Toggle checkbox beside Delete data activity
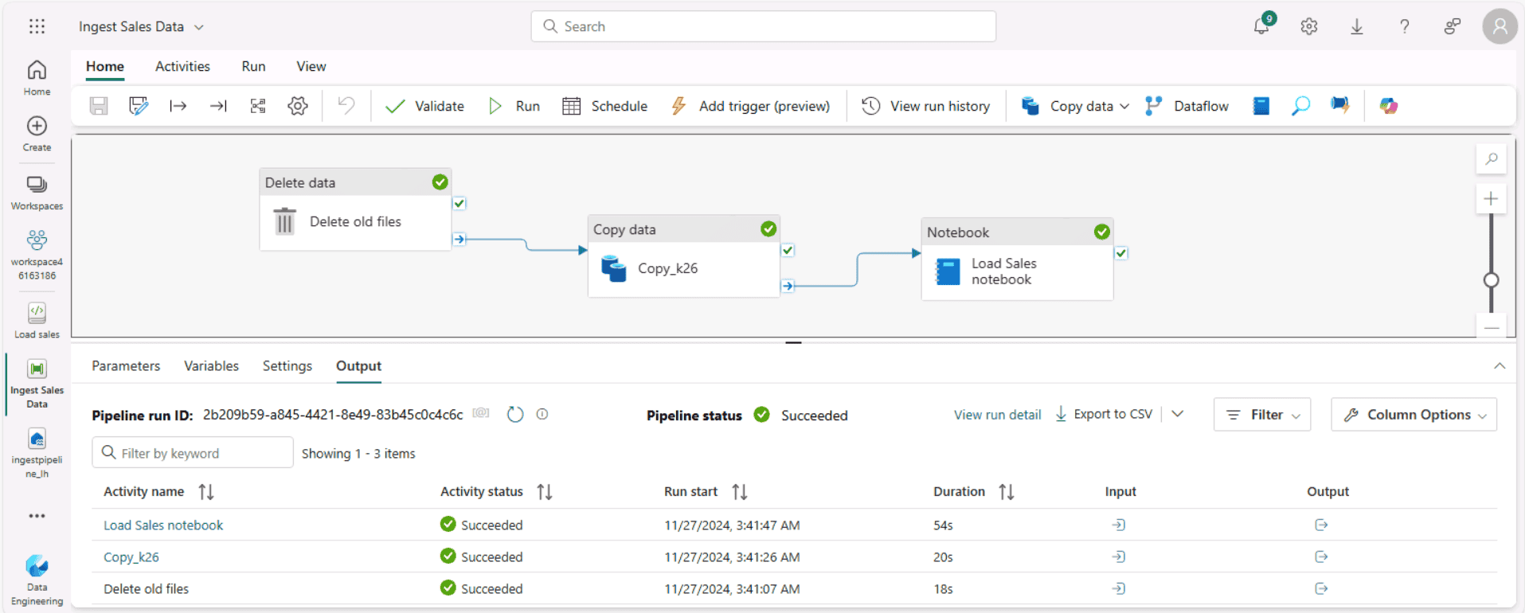 pos(459,204)
